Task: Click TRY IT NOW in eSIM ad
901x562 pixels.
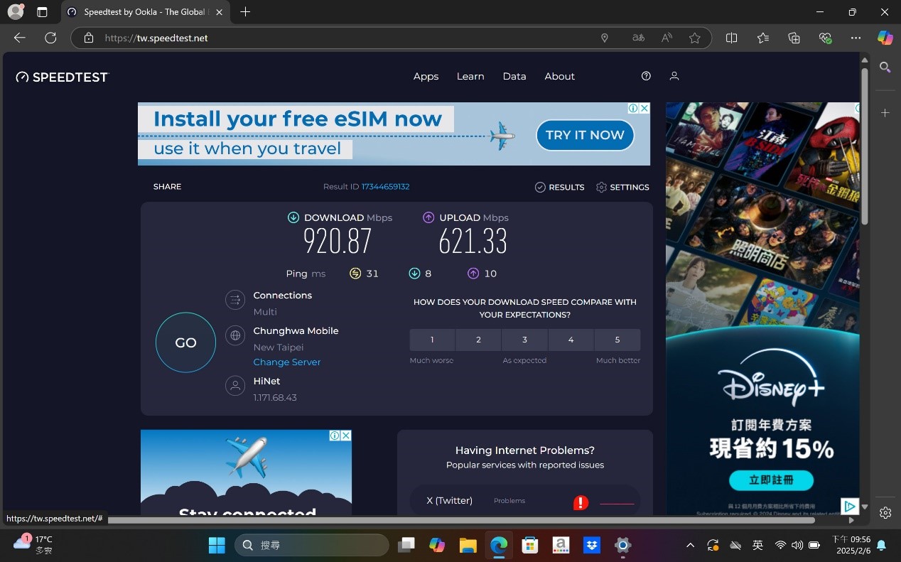Action: (x=585, y=135)
